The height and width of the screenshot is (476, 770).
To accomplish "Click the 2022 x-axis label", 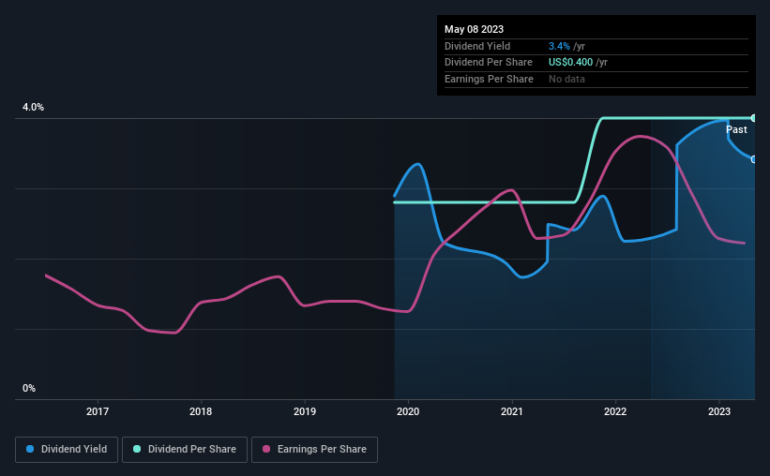I will pyautogui.click(x=615, y=411).
